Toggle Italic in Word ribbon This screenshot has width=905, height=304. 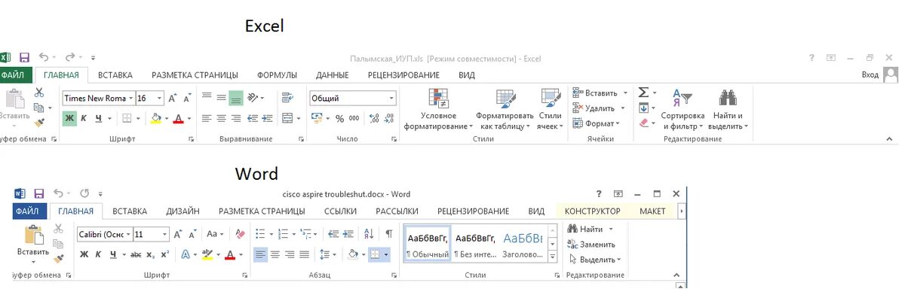99,254
